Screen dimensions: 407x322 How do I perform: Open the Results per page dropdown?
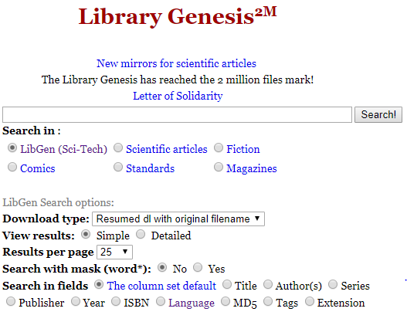coord(114,252)
